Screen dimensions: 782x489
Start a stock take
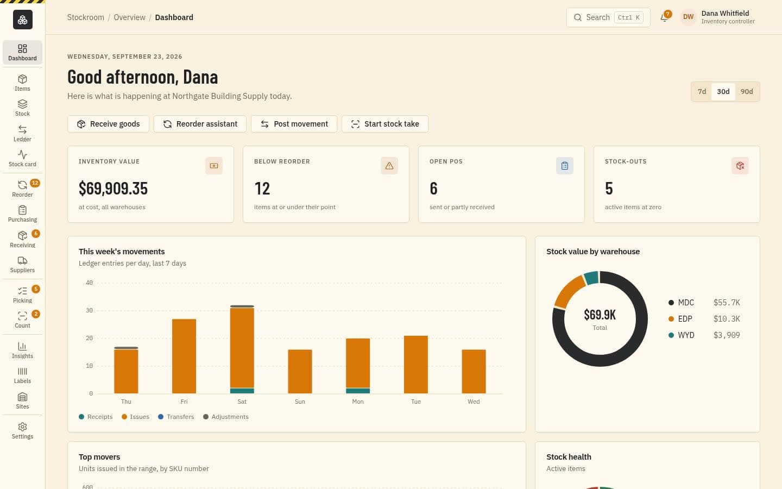385,124
